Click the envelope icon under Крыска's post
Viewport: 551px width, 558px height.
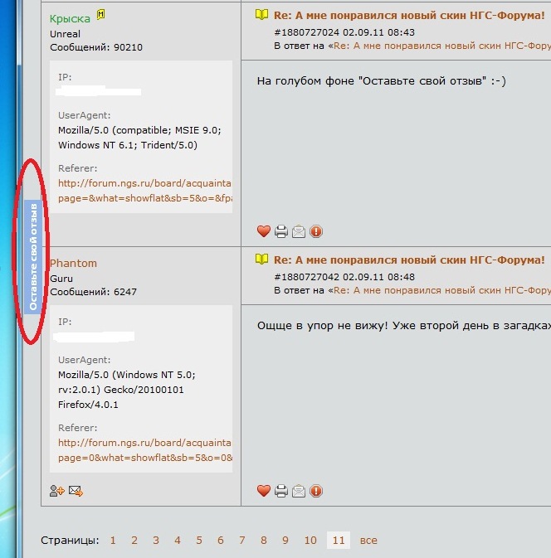[x=299, y=231]
